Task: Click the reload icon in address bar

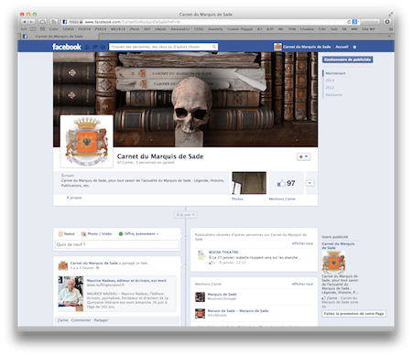Action: 349,22
